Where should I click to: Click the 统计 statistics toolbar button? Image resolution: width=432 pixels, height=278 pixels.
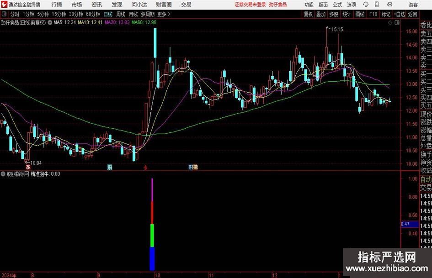point(347,14)
